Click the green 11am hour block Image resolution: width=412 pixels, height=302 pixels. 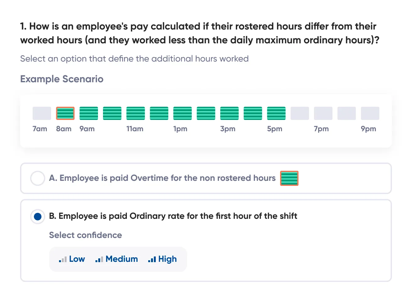tap(136, 113)
